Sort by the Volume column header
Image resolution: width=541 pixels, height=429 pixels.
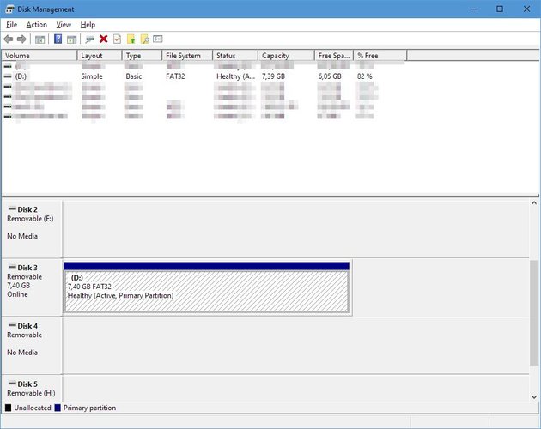(x=40, y=56)
